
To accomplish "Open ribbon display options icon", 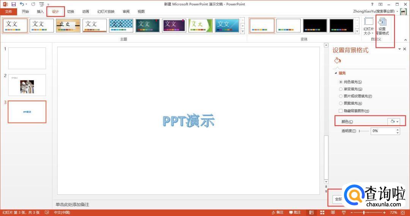I will [380, 4].
